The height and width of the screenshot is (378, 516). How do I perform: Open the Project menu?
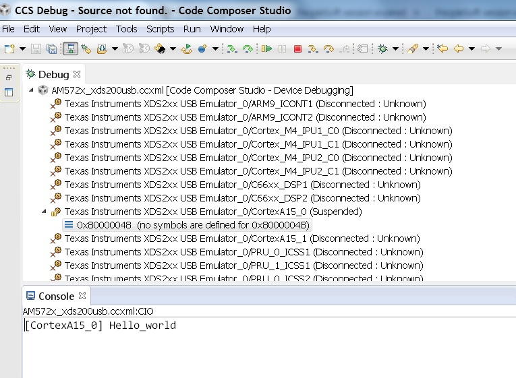coord(91,29)
